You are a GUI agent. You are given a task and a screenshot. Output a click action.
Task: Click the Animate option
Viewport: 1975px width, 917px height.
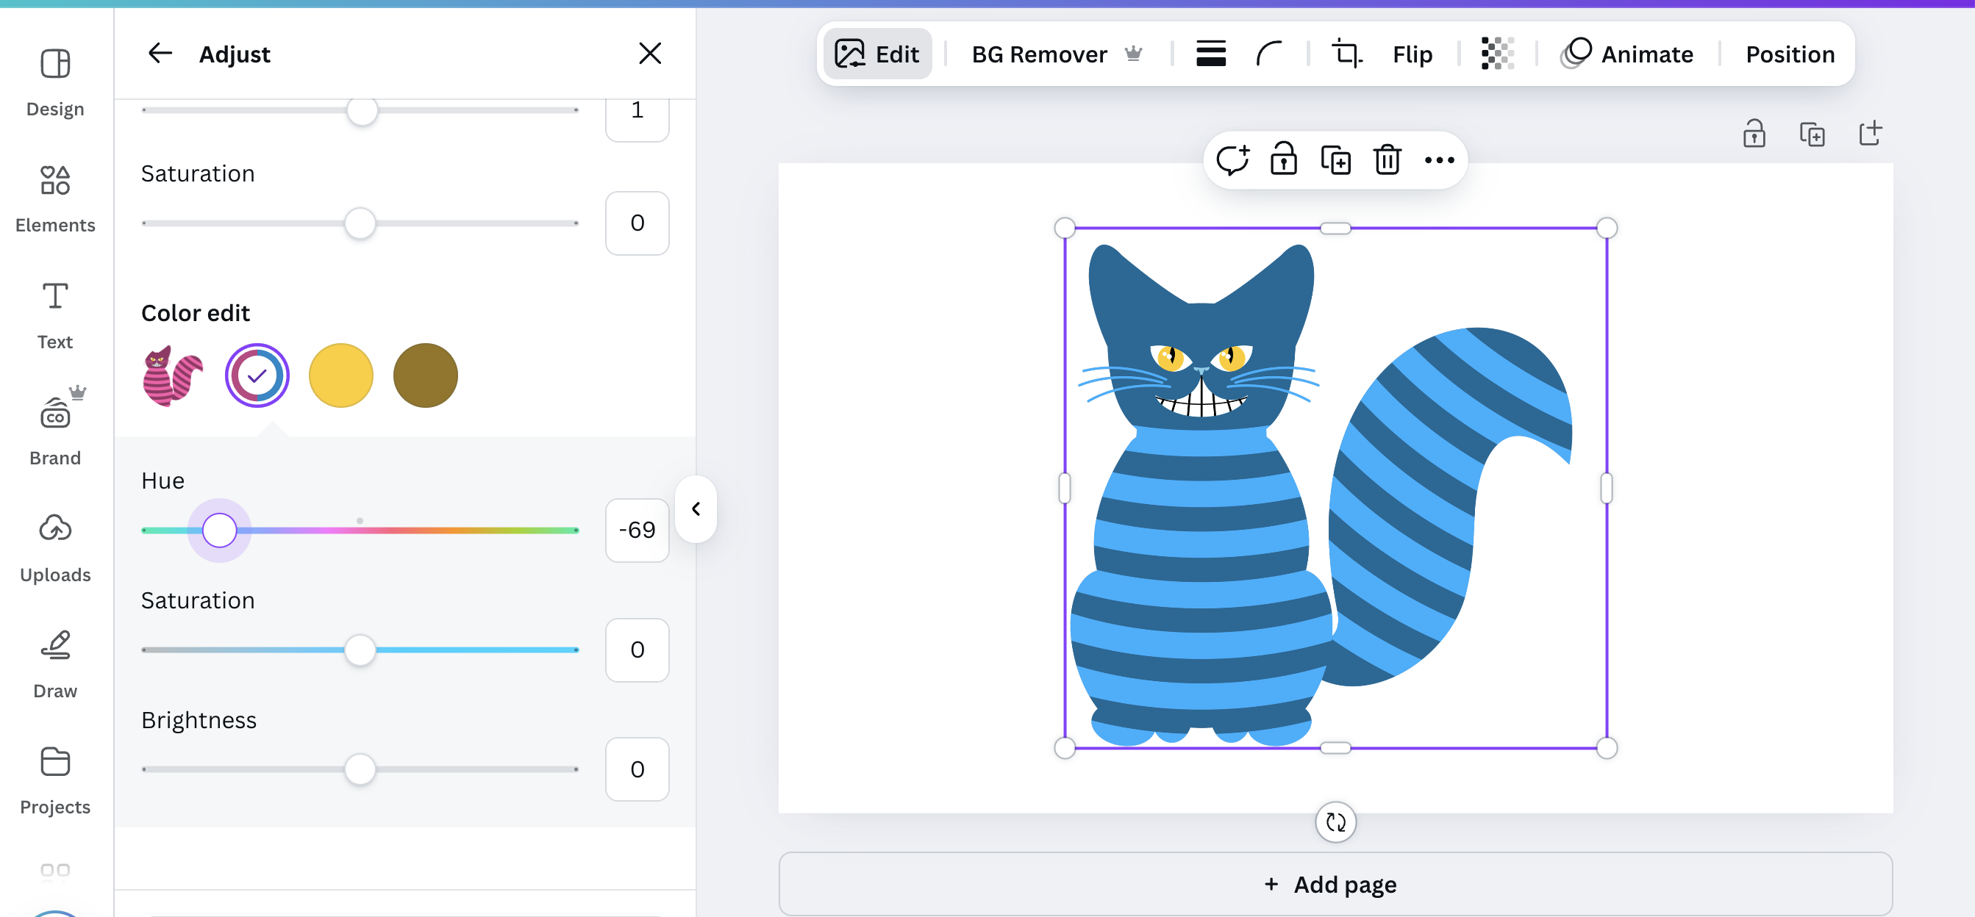pyautogui.click(x=1647, y=54)
